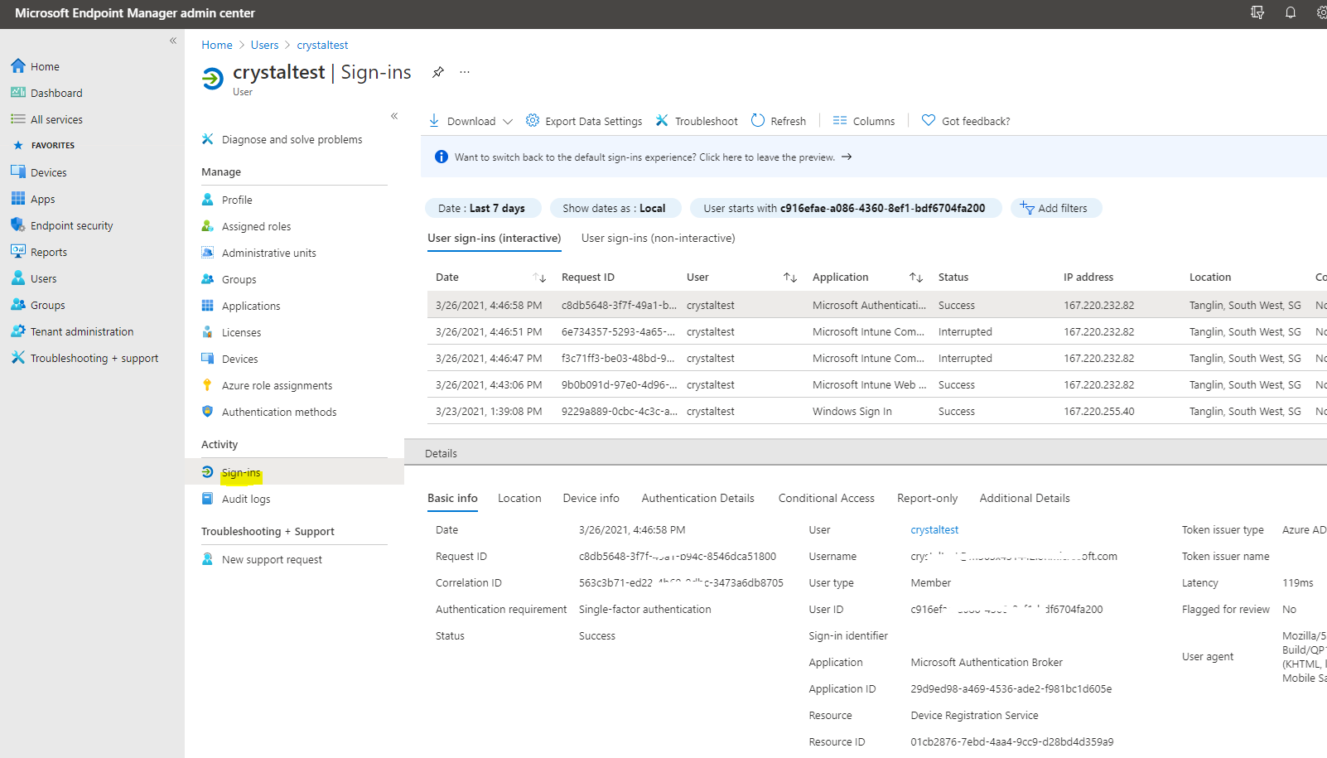Select Basic info tab
Image resolution: width=1327 pixels, height=758 pixels.
point(452,498)
